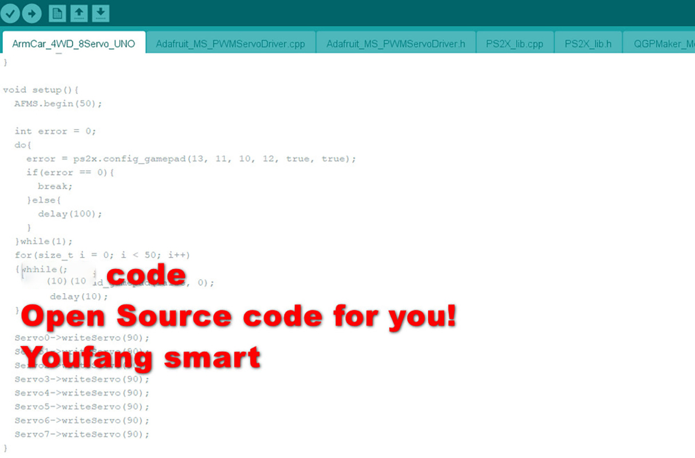Click the }while(1); line
695x458 pixels.
(x=44, y=241)
